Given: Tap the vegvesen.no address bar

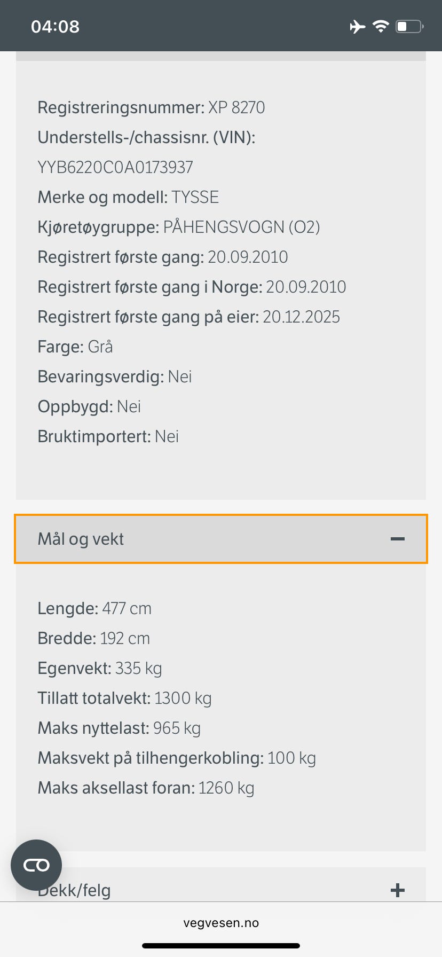Looking at the screenshot, I should click(x=221, y=923).
